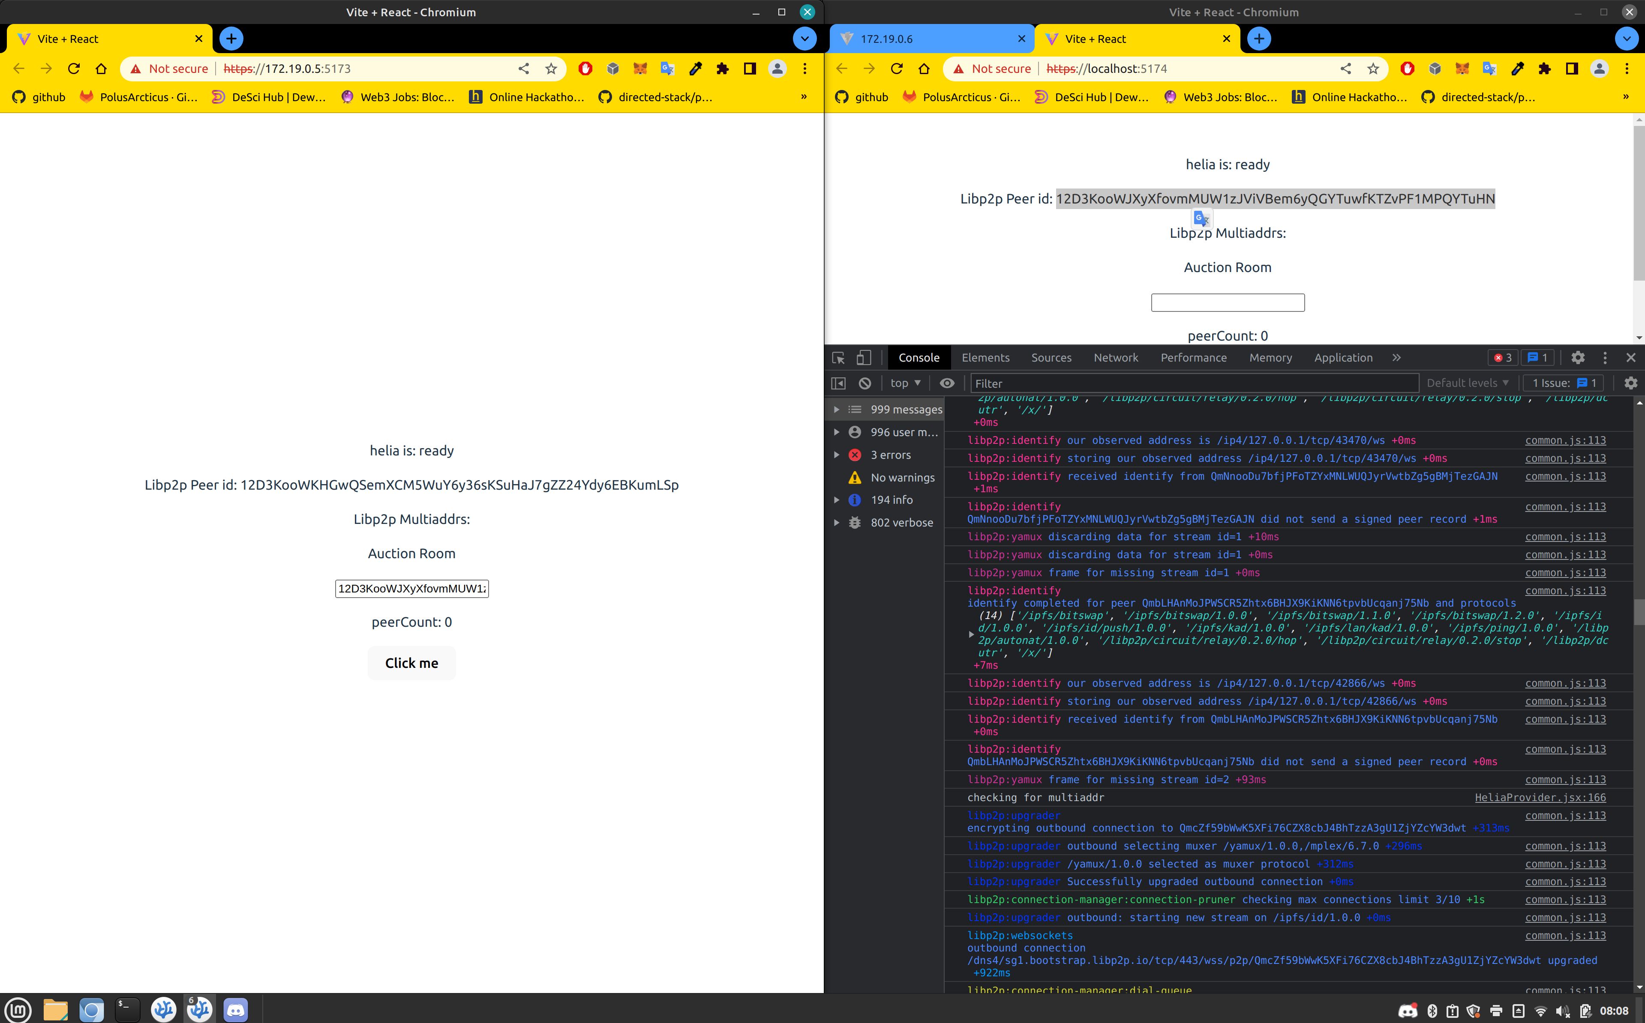Click the 1 Issue button

tap(1564, 383)
